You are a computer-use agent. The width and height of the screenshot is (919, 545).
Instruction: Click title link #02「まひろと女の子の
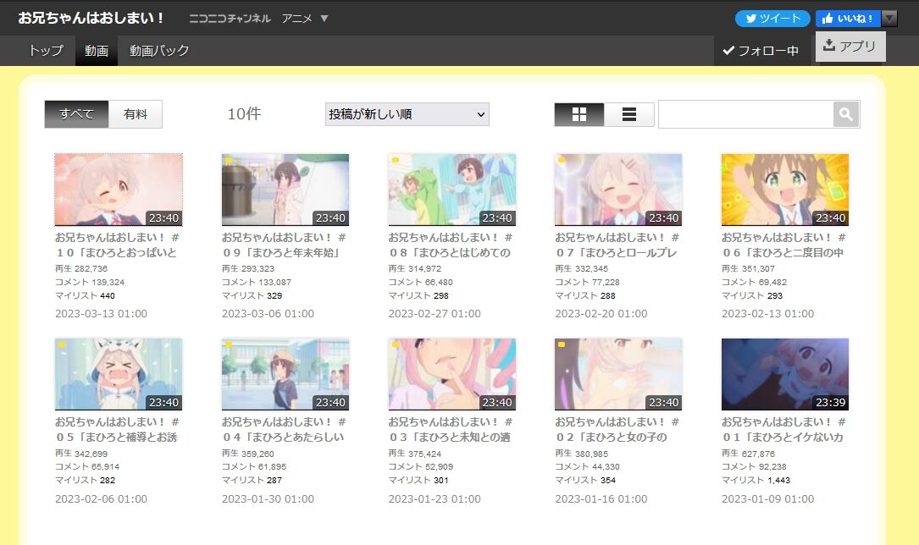617,430
